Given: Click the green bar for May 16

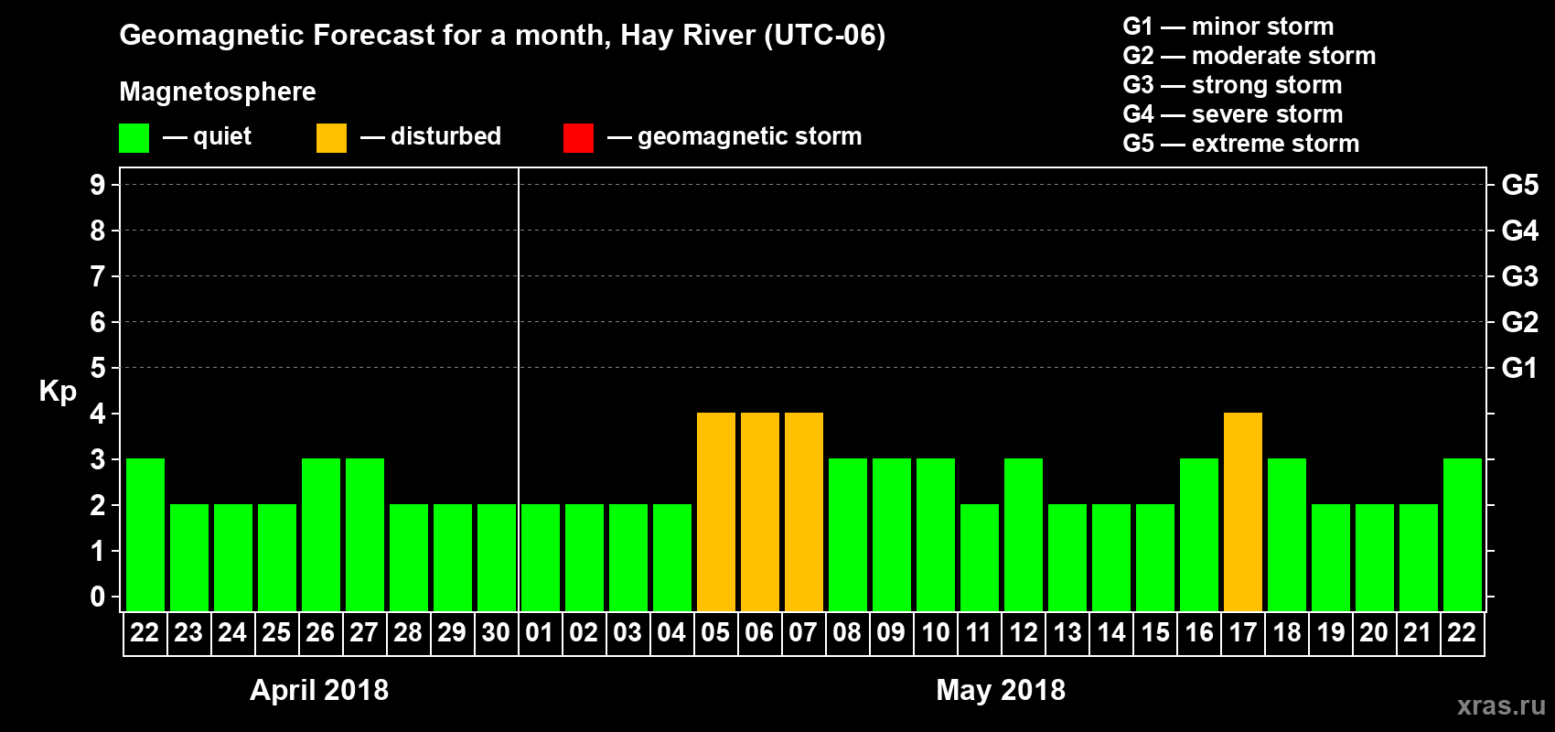Looking at the screenshot, I should coord(1199,534).
